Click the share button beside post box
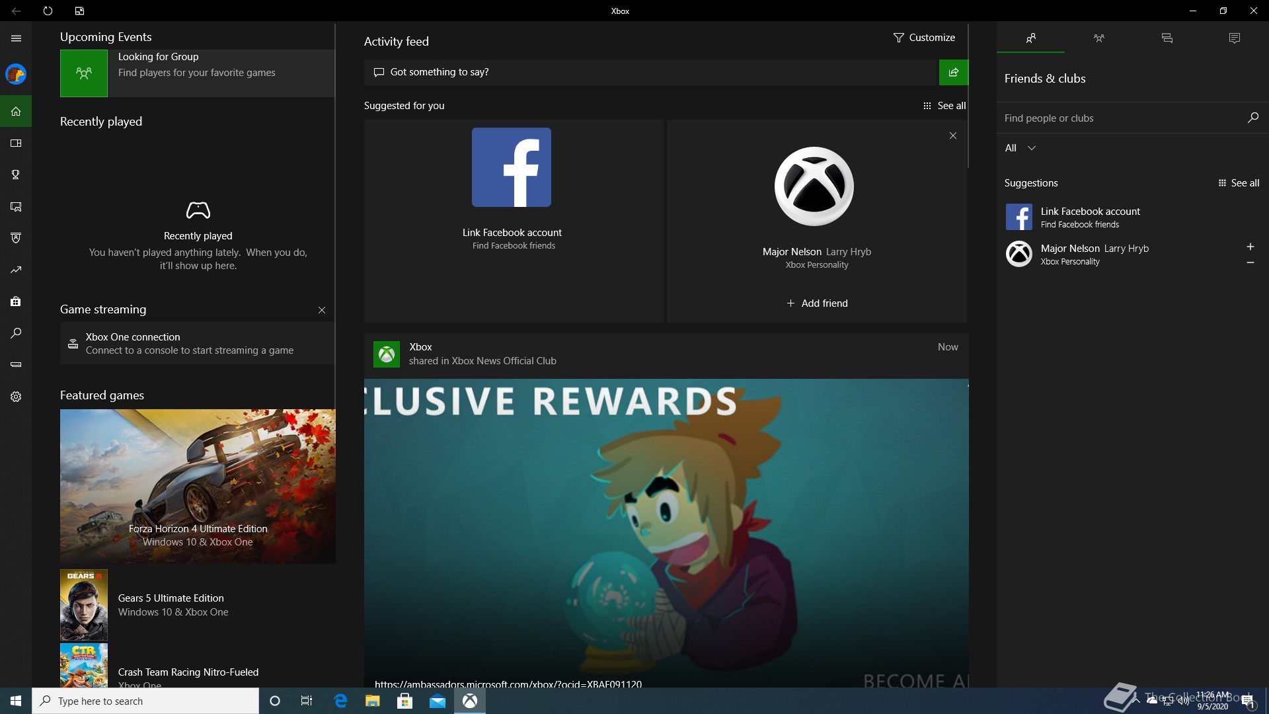 953,72
